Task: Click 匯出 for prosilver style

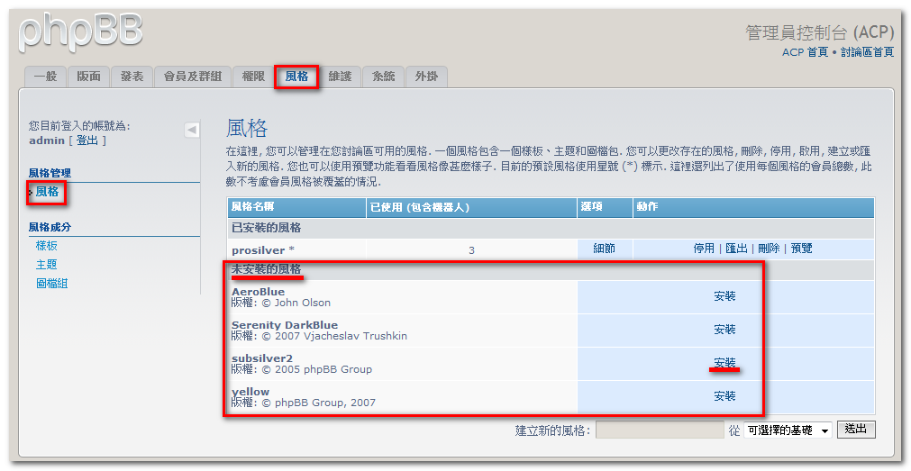Action: pos(737,249)
